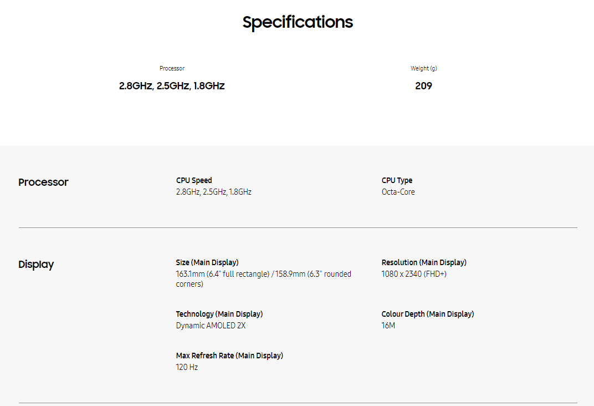Click the Processor section heading
Image resolution: width=594 pixels, height=406 pixels.
tap(43, 182)
